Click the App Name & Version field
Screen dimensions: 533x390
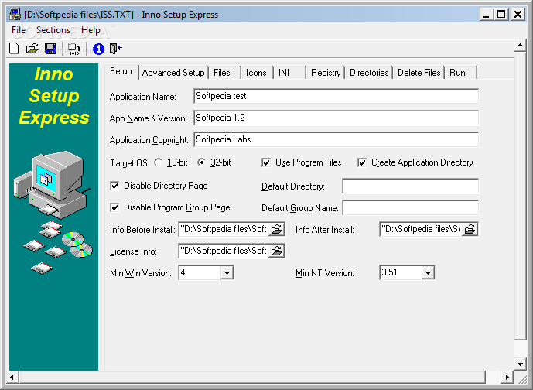336,118
